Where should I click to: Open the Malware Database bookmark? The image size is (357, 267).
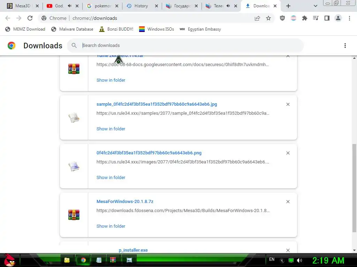73,29
